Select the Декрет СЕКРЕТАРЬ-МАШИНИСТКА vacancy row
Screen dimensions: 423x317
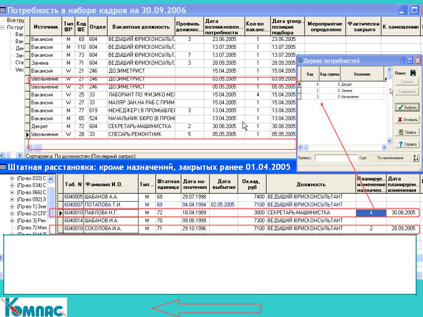coord(163,126)
